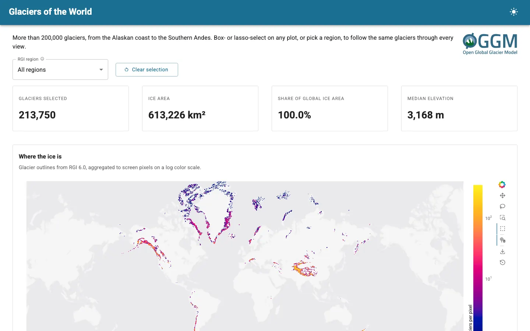The height and width of the screenshot is (331, 530).
Task: Click the 10² tick on the color bar
Action: point(488,218)
